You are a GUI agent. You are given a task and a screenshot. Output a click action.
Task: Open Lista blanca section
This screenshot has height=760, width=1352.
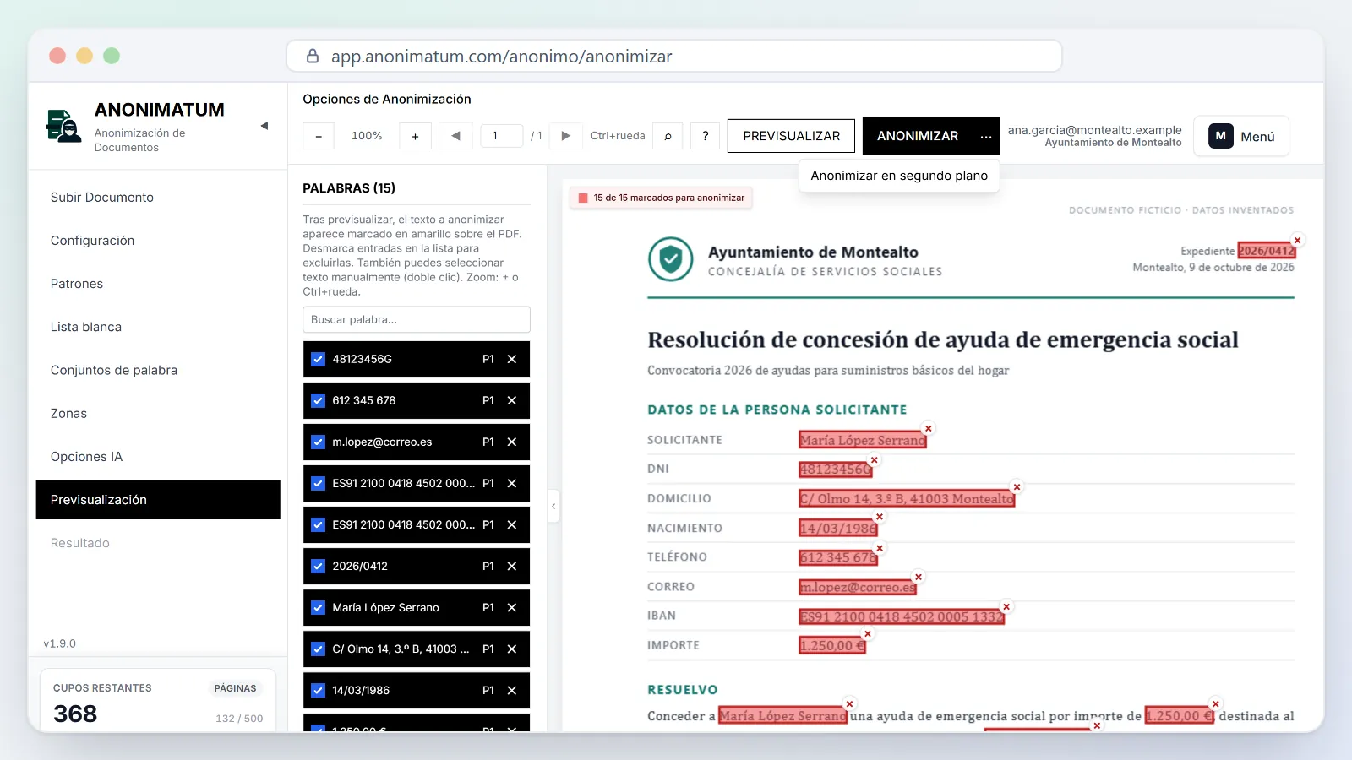coord(158,327)
